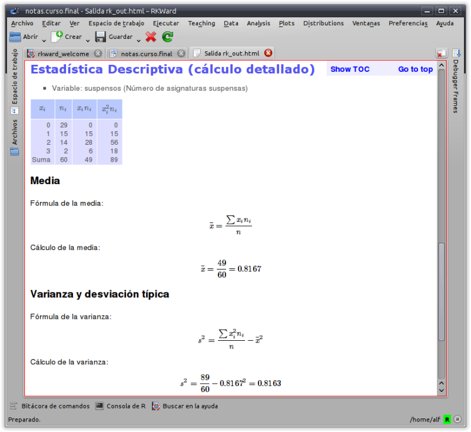
Task: Open the Editar menu
Action: coord(51,24)
